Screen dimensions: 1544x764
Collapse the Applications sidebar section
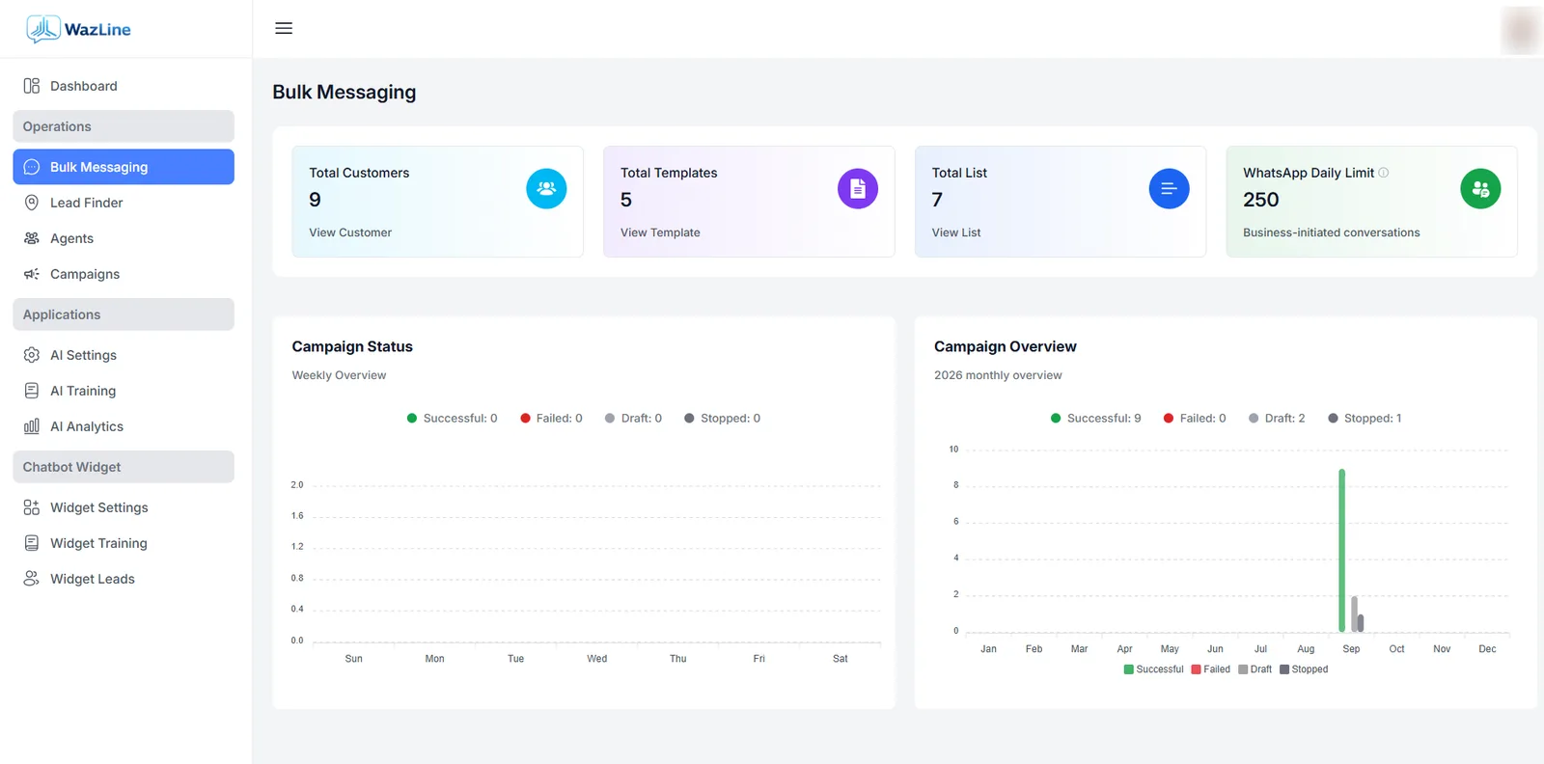124,314
